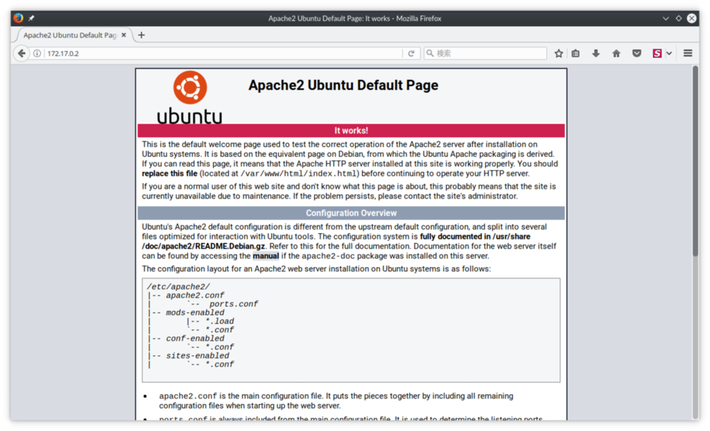Viewport: 710px width, 431px height.
Task: Click "conf-enabled" in the config tree
Action: click(x=195, y=339)
